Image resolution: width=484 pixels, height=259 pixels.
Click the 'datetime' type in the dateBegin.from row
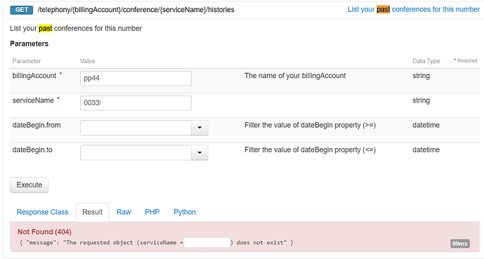pyautogui.click(x=426, y=125)
